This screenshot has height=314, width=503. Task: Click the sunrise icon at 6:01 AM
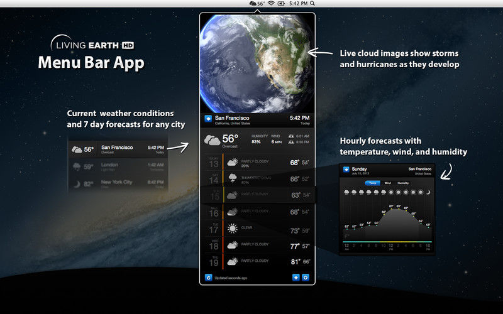[291, 136]
